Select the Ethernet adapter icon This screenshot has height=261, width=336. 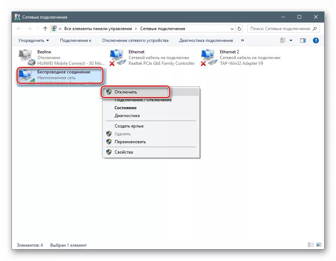[x=118, y=57]
